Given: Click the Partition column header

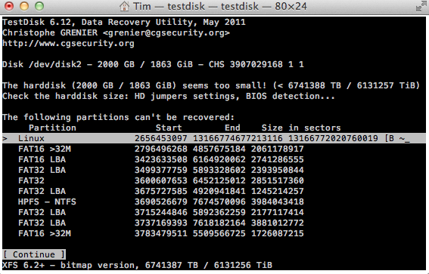Looking at the screenshot, I should pos(52,128).
